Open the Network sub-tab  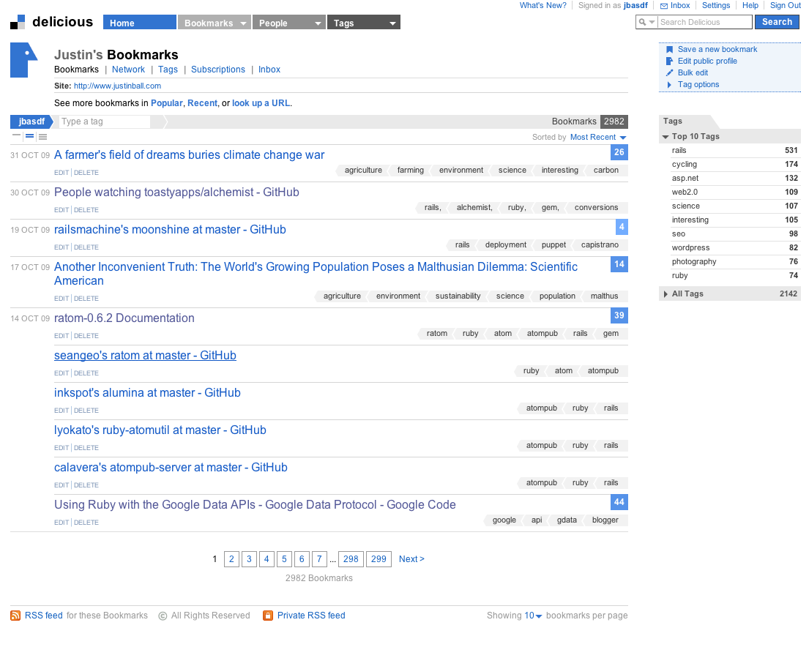[x=128, y=70]
